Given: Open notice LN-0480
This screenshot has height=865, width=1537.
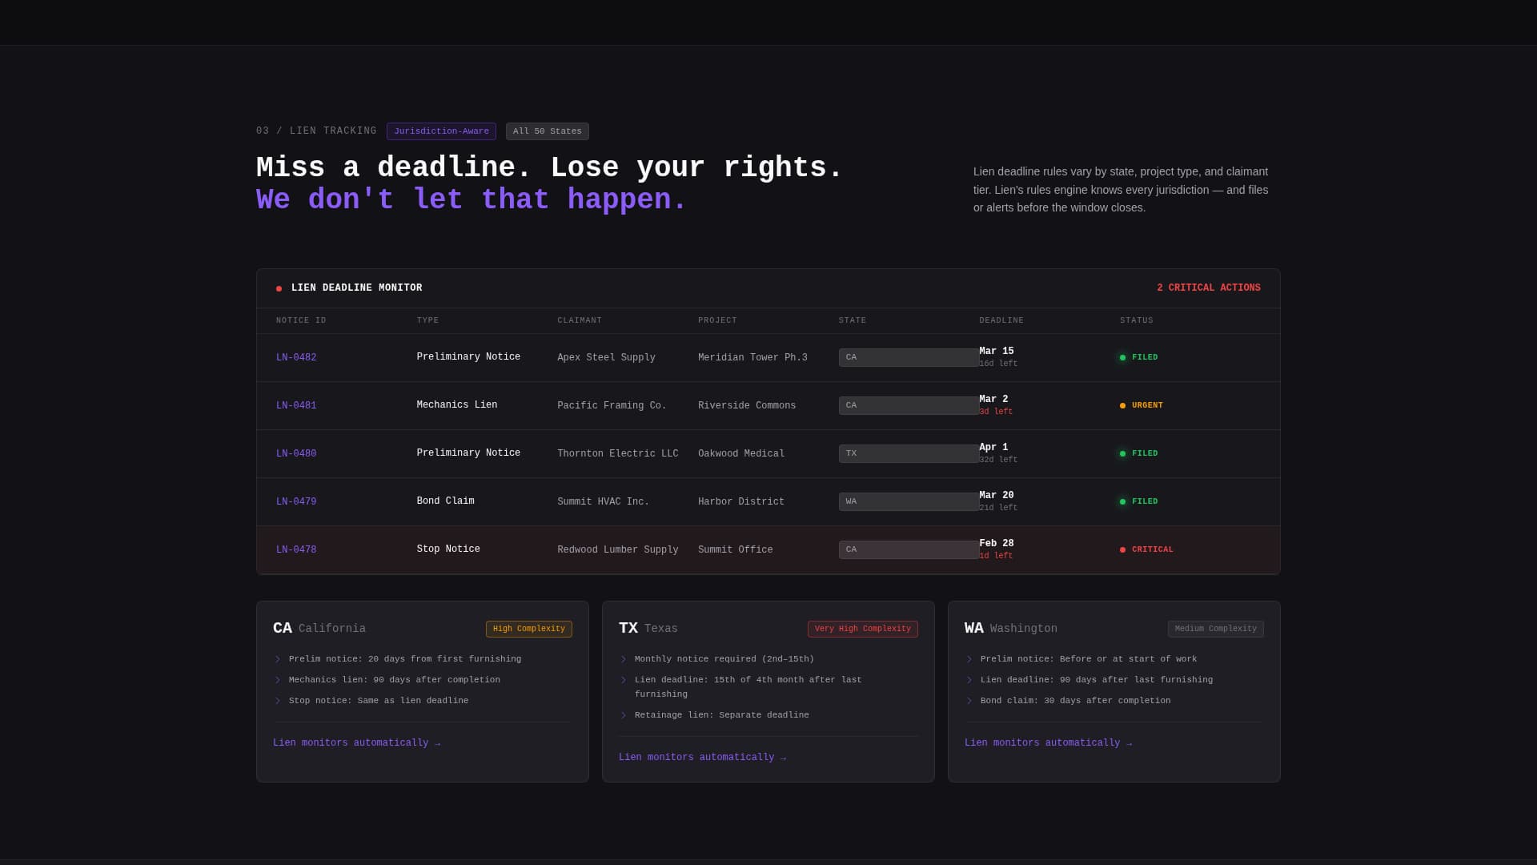Looking at the screenshot, I should pos(296,454).
